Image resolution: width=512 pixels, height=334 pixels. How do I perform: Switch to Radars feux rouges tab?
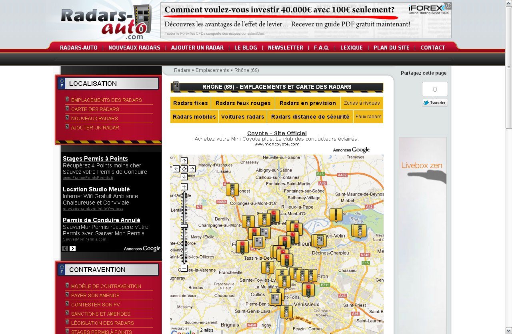pyautogui.click(x=243, y=103)
